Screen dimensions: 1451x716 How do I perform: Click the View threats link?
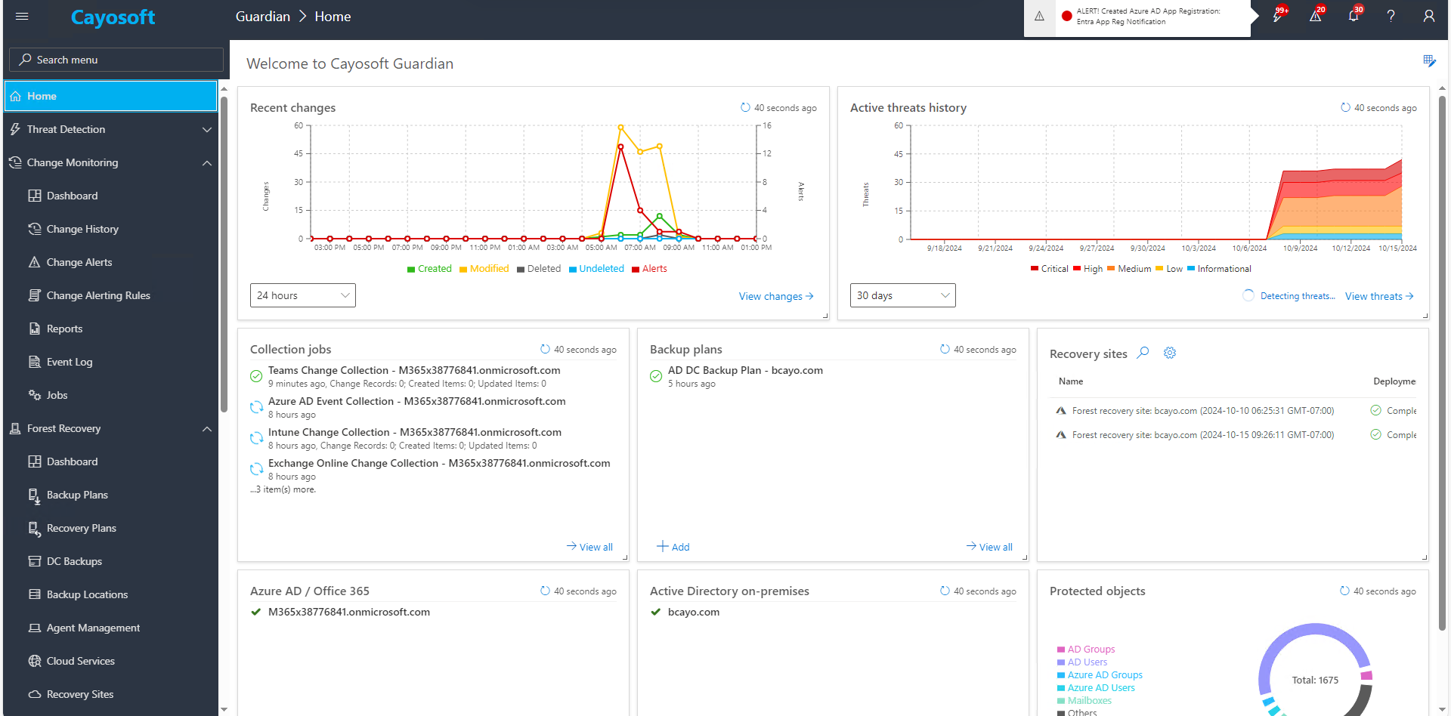tap(1379, 296)
